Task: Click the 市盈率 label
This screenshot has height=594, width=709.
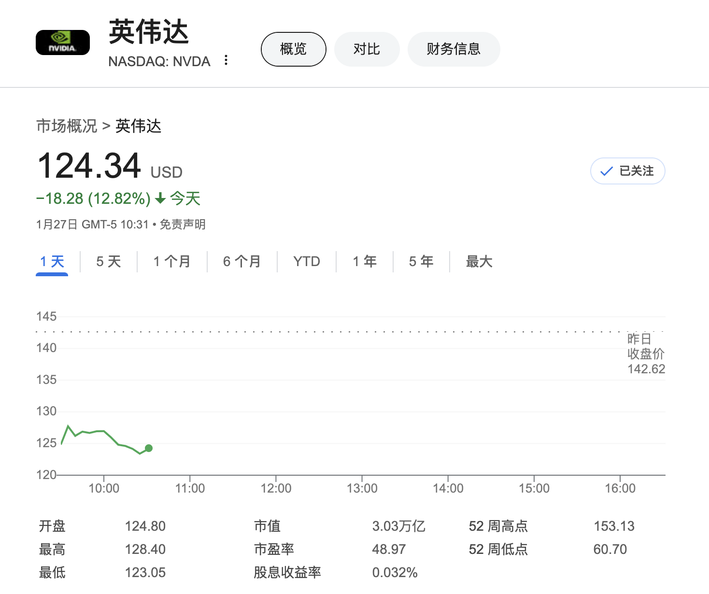Action: 274,549
